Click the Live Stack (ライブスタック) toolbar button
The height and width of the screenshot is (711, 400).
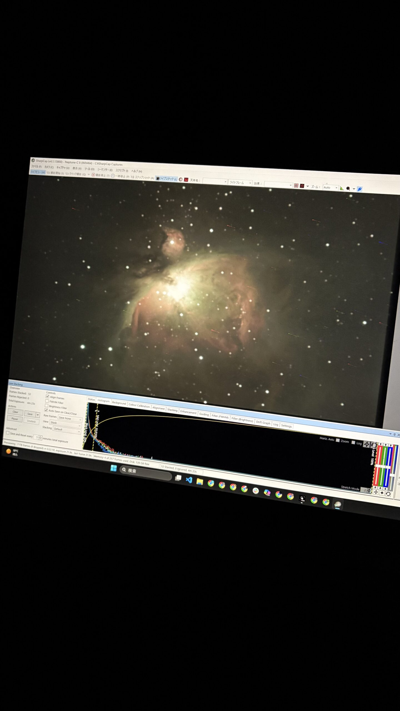167,179
